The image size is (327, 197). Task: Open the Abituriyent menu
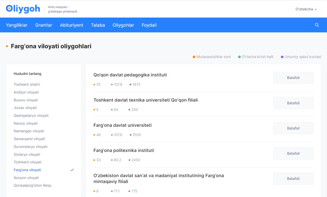(72, 25)
